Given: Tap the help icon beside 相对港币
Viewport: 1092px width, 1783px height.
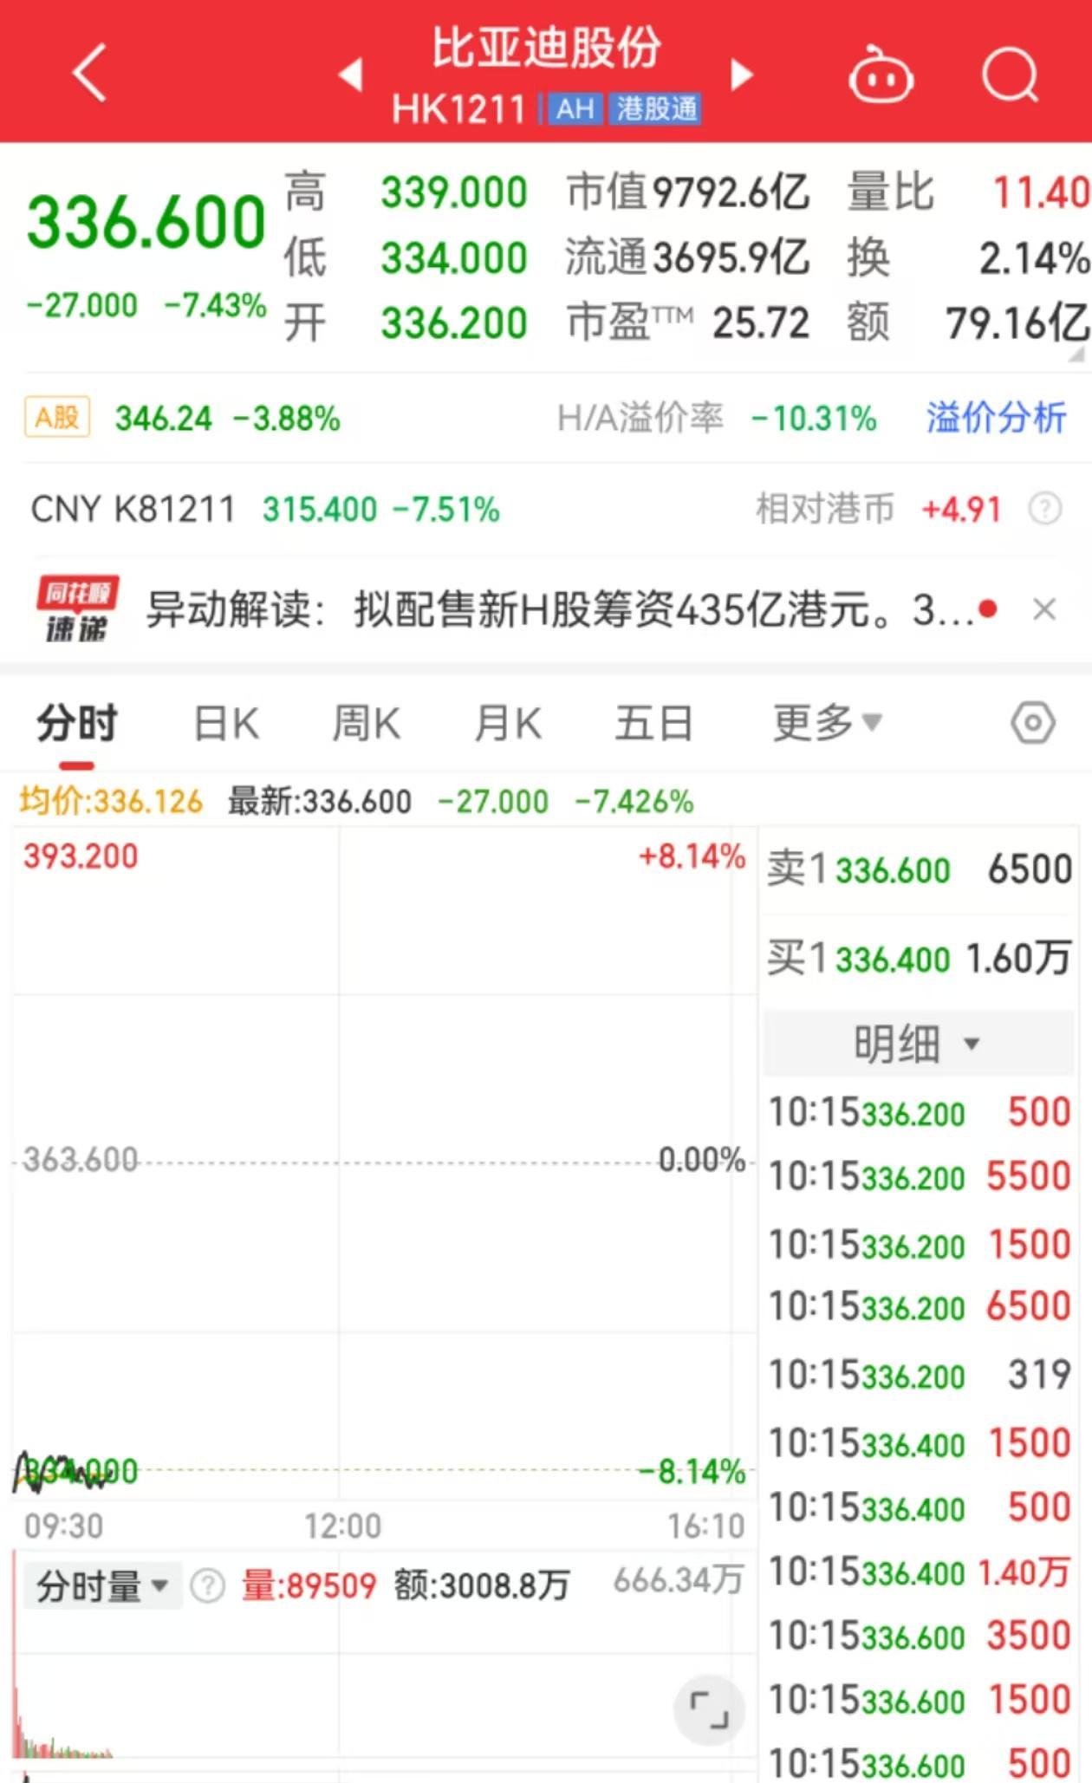Looking at the screenshot, I should click(x=1044, y=509).
